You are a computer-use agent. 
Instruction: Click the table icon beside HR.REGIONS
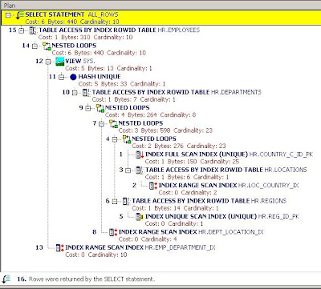(x=126, y=201)
